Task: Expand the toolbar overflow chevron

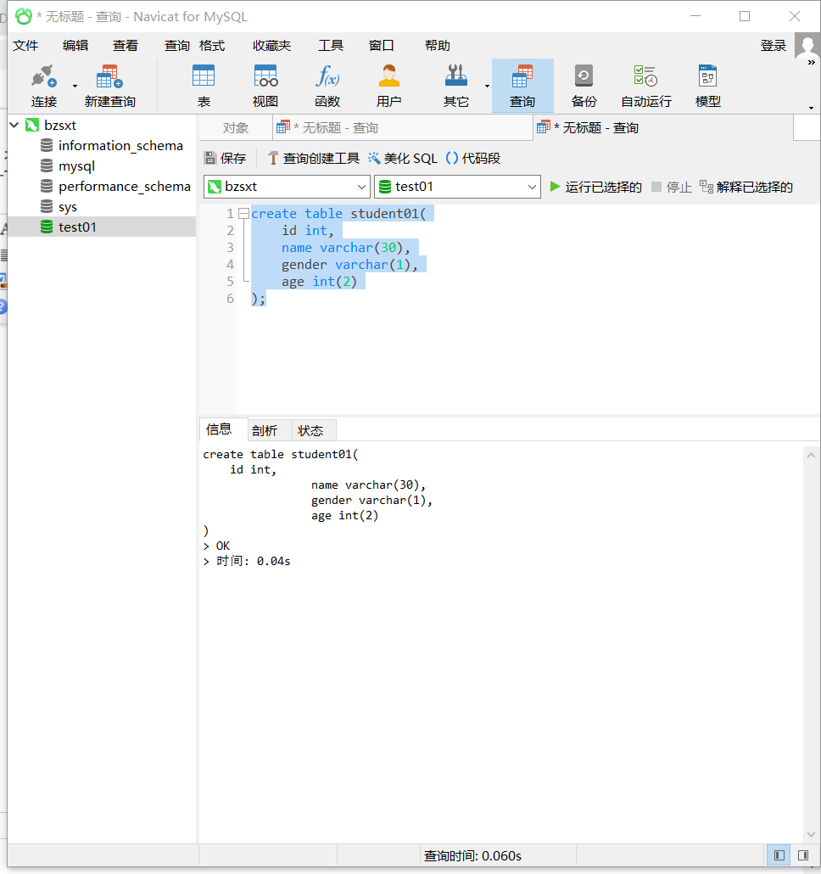Action: pos(812,63)
